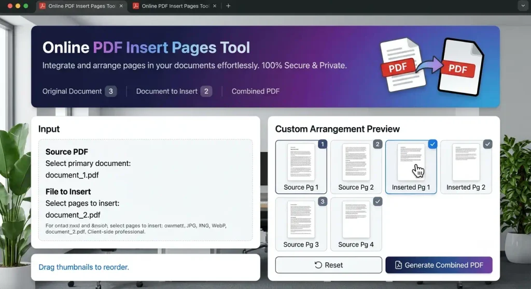Click the Online PDF Insert Pages Tool title
531x289 pixels.
tap(146, 47)
